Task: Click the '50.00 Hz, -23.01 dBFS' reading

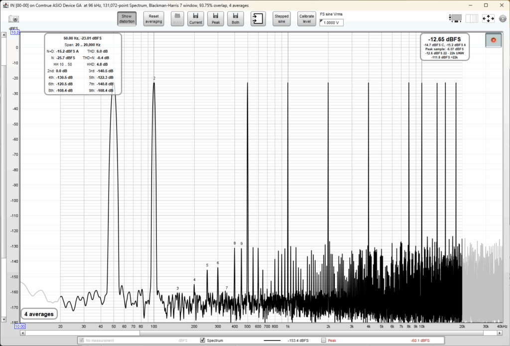Action: click(83, 38)
